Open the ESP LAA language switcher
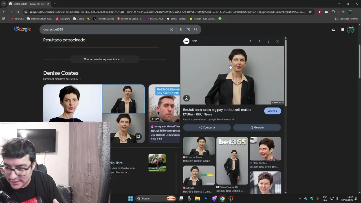Image resolution: width=361 pixels, height=203 pixels. (x=325, y=198)
